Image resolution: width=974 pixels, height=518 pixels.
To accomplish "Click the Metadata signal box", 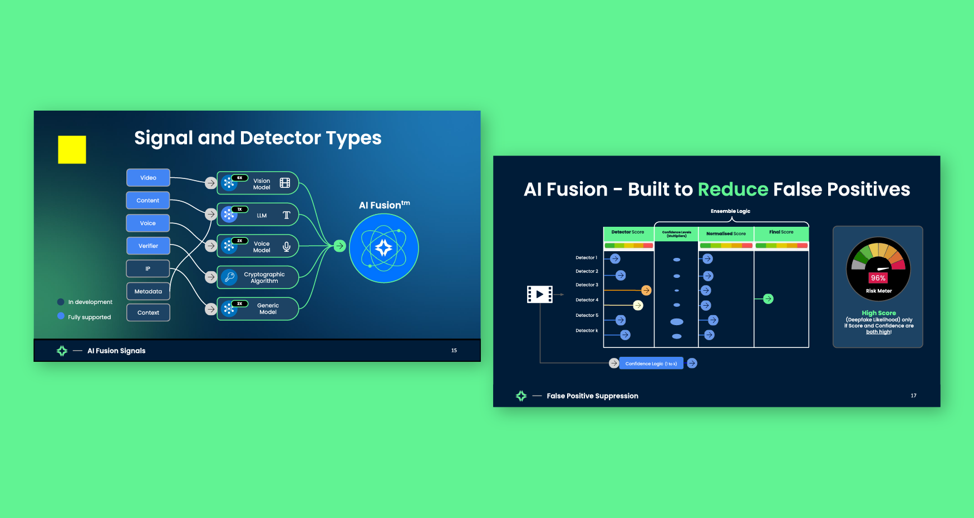I will tap(148, 291).
